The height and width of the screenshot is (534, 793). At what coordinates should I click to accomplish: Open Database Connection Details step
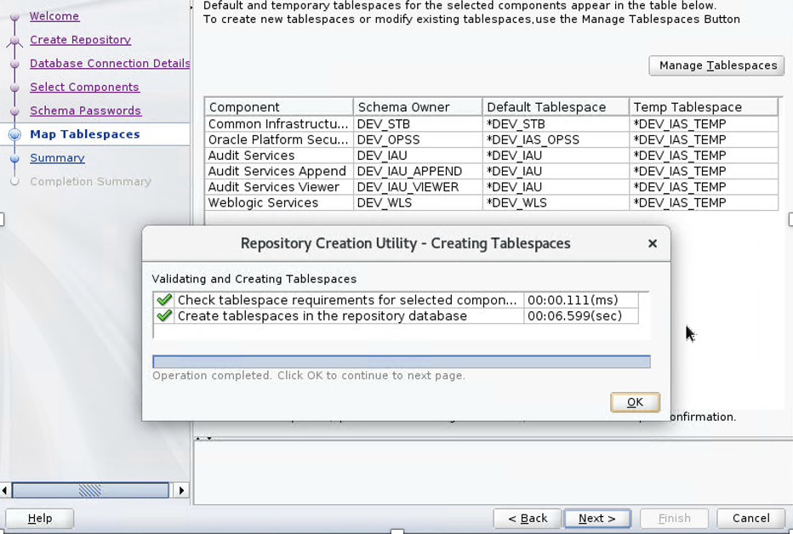point(110,64)
